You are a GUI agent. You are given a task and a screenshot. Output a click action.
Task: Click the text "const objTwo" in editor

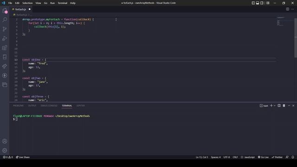point(32,78)
